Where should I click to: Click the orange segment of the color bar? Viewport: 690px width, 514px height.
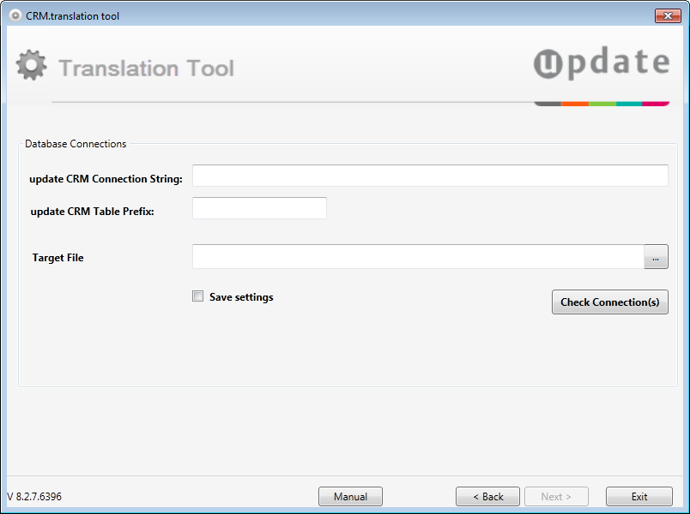coord(575,103)
